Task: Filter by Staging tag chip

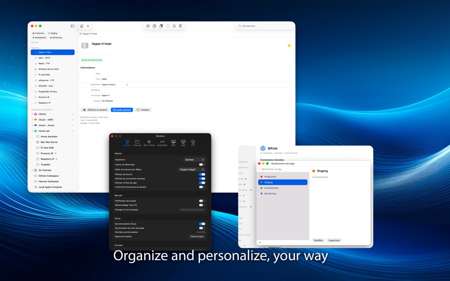Action: click(53, 33)
